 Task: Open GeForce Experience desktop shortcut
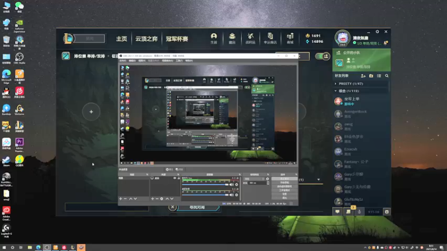tap(20, 26)
